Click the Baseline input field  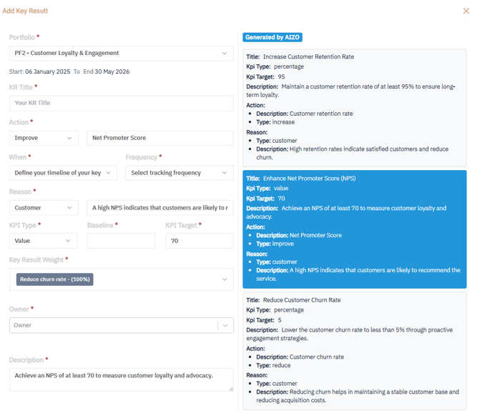121,241
